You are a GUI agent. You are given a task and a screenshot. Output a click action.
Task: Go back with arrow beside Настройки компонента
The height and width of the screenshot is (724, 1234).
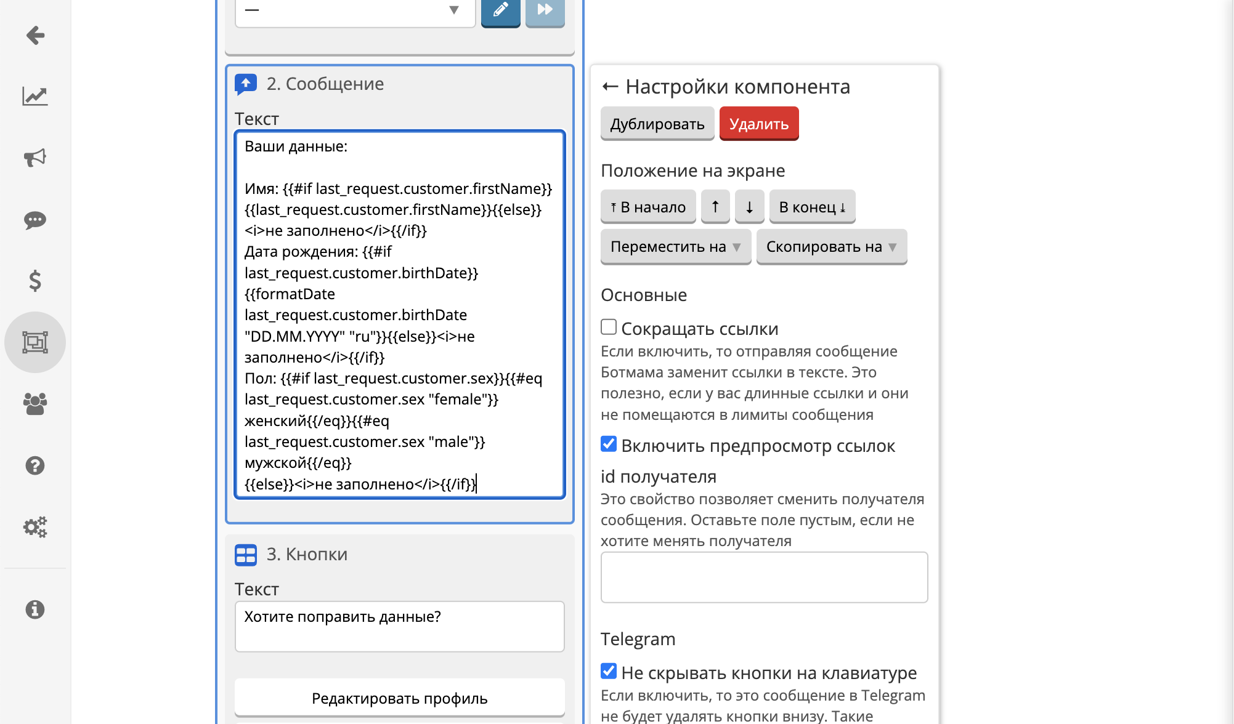click(x=610, y=87)
